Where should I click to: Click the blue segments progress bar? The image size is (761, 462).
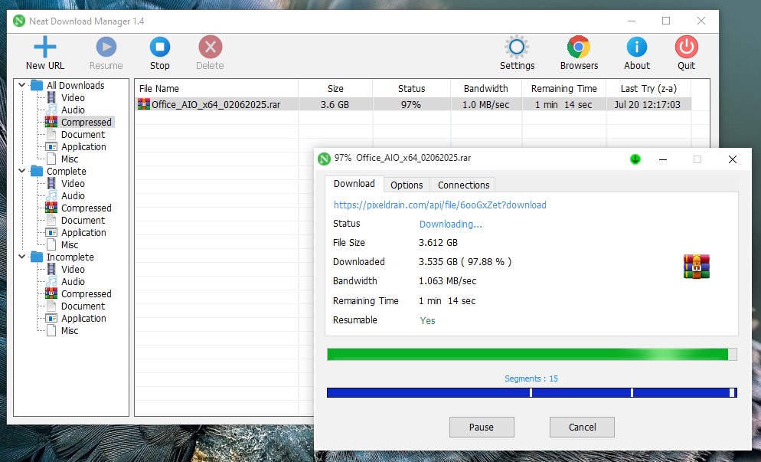[532, 392]
